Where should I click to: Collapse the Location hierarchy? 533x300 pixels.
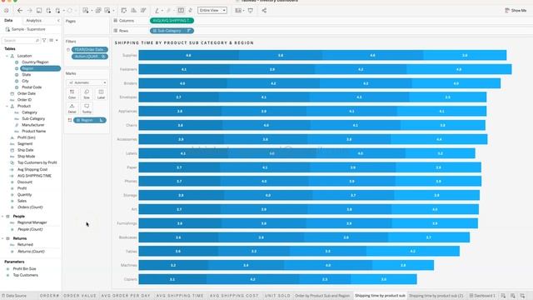[x=7, y=56]
